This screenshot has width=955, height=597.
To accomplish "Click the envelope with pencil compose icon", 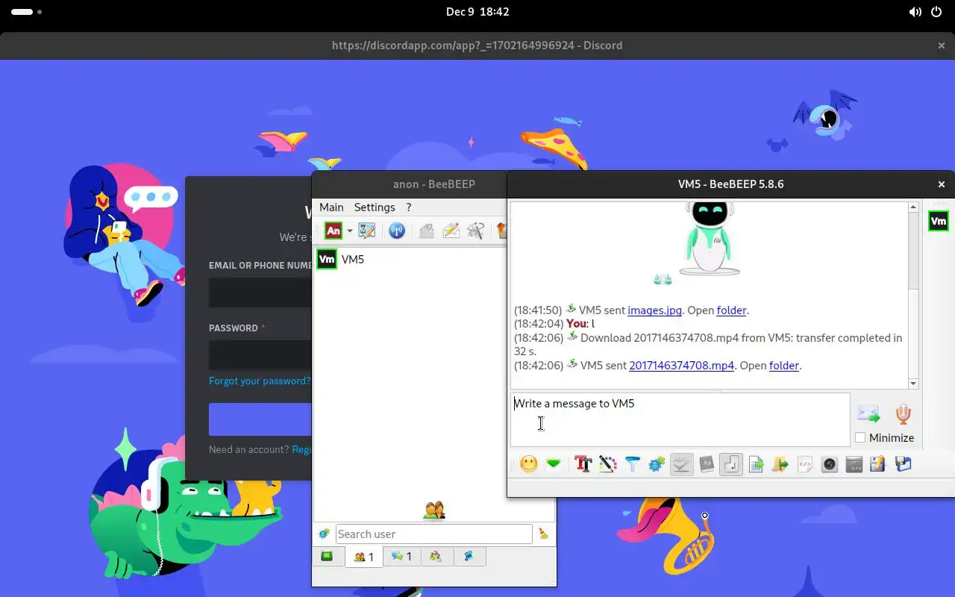I will tap(451, 231).
